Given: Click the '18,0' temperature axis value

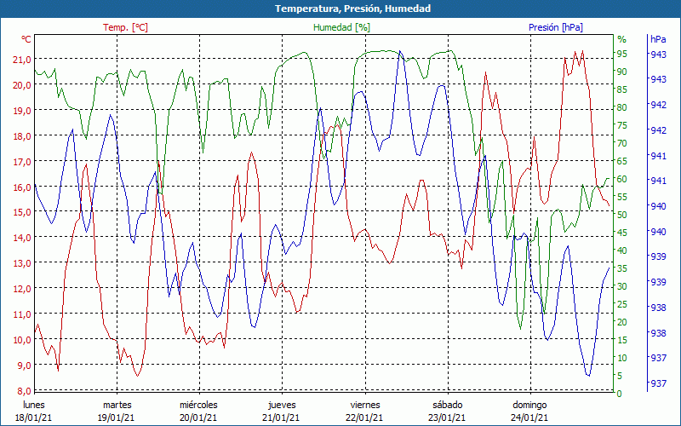Looking at the screenshot, I should point(22,136).
